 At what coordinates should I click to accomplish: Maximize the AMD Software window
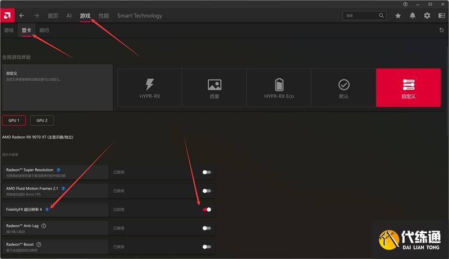pos(430,4)
